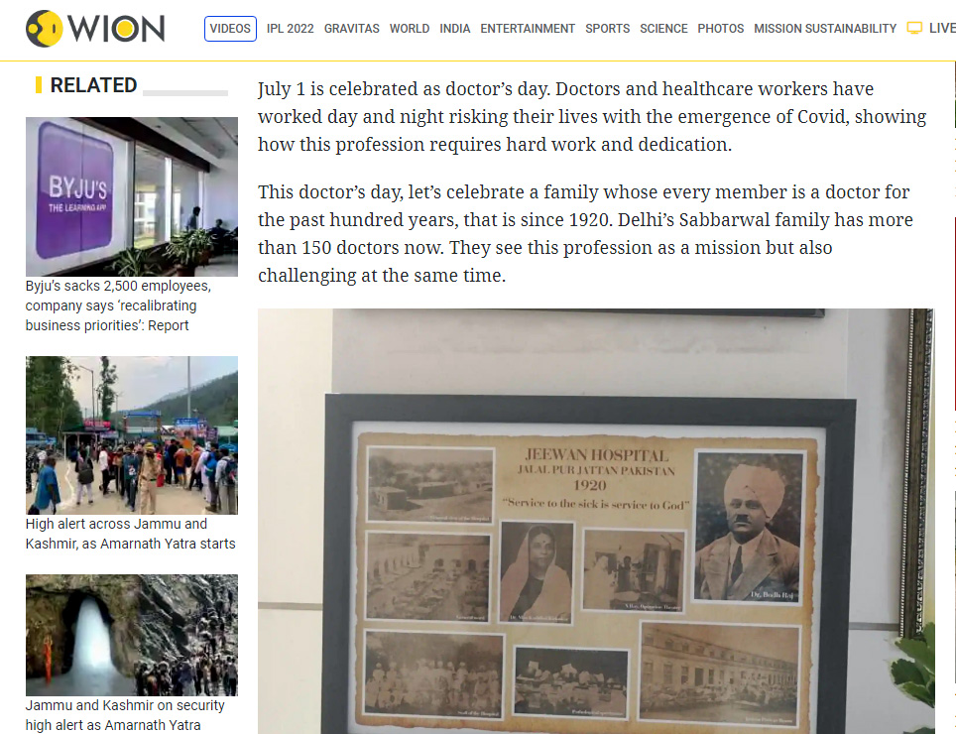Click the Jeewan Hospital framed photo image
This screenshot has height=734, width=956.
[x=596, y=521]
